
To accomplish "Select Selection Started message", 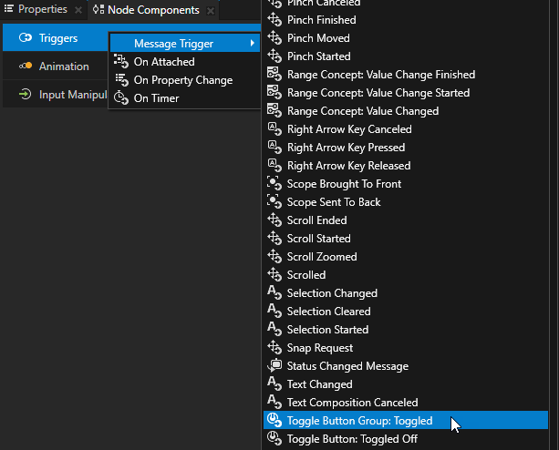I will pos(406,330).
